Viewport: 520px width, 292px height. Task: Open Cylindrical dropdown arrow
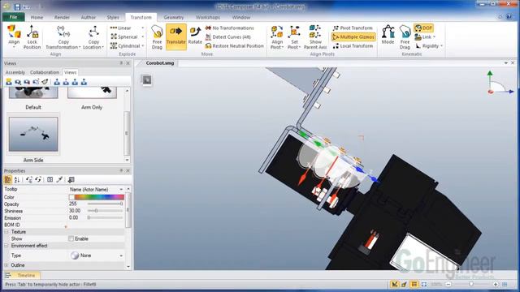(x=143, y=45)
